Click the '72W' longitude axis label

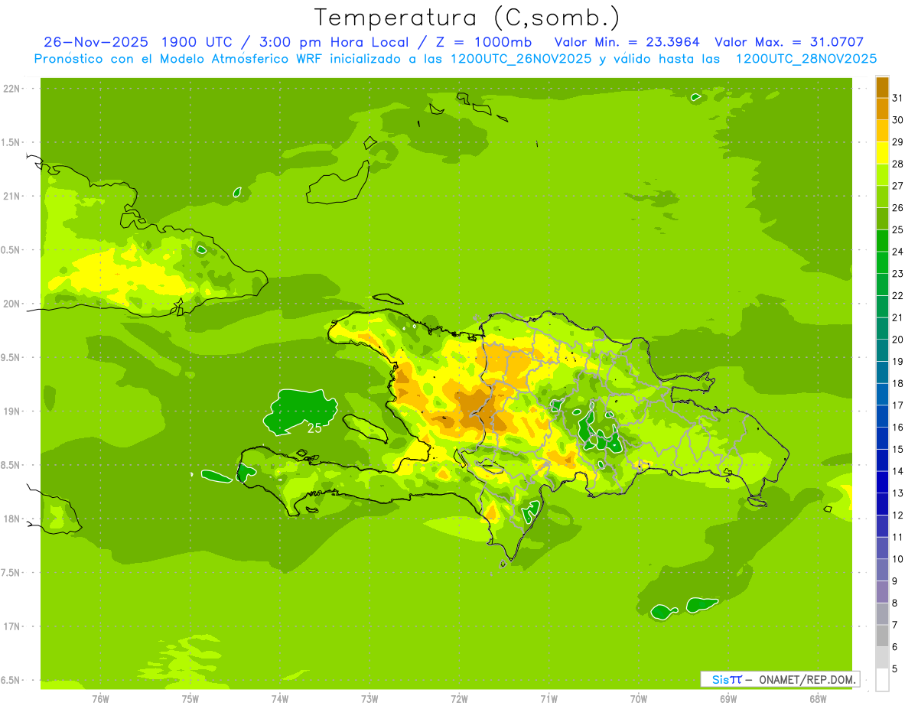459,698
